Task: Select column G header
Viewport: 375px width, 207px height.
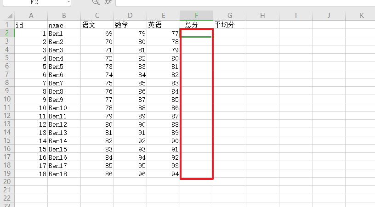Action: tap(229, 16)
